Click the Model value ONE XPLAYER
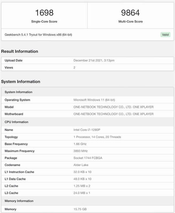This screenshot has height=213, width=175. click(113, 107)
